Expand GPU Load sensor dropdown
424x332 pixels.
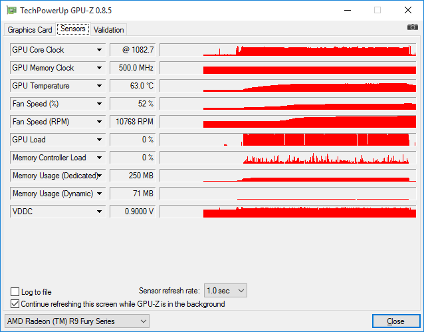[x=99, y=140]
